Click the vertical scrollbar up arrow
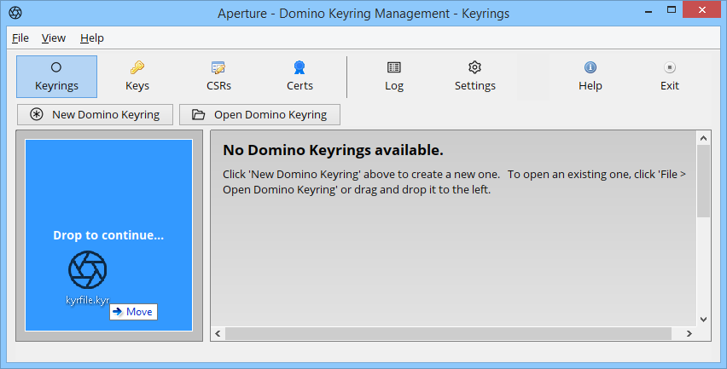Image resolution: width=727 pixels, height=369 pixels. coord(703,138)
